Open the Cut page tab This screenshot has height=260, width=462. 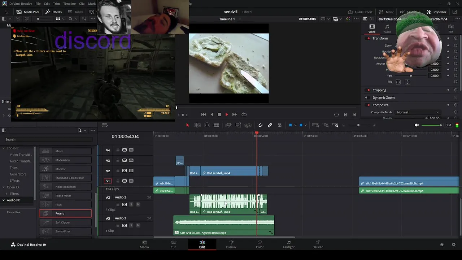(173, 244)
